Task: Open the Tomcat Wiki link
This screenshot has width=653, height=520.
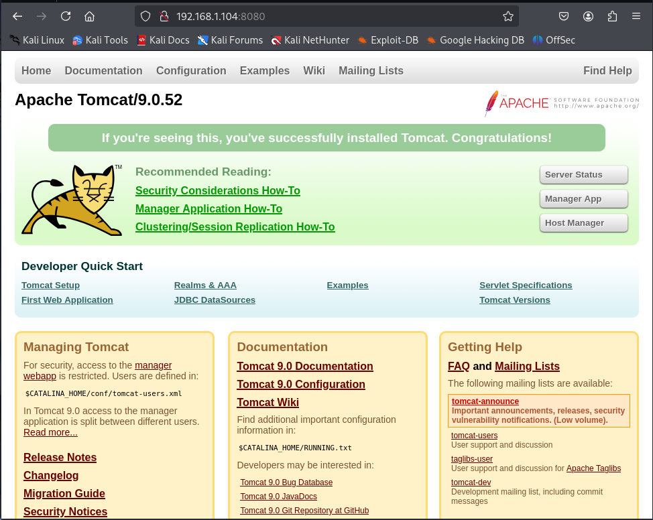Action: click(x=268, y=403)
